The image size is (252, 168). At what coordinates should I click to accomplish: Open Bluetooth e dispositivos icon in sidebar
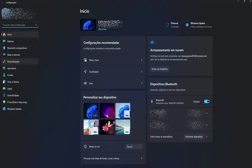[x=4, y=48]
